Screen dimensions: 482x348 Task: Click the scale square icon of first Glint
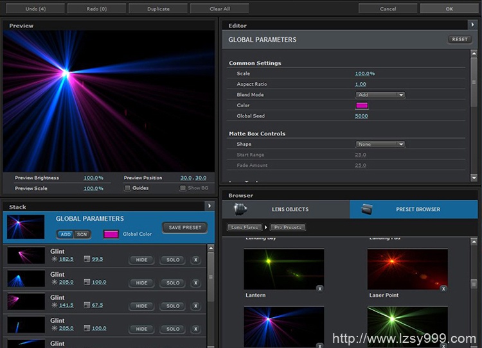point(87,259)
